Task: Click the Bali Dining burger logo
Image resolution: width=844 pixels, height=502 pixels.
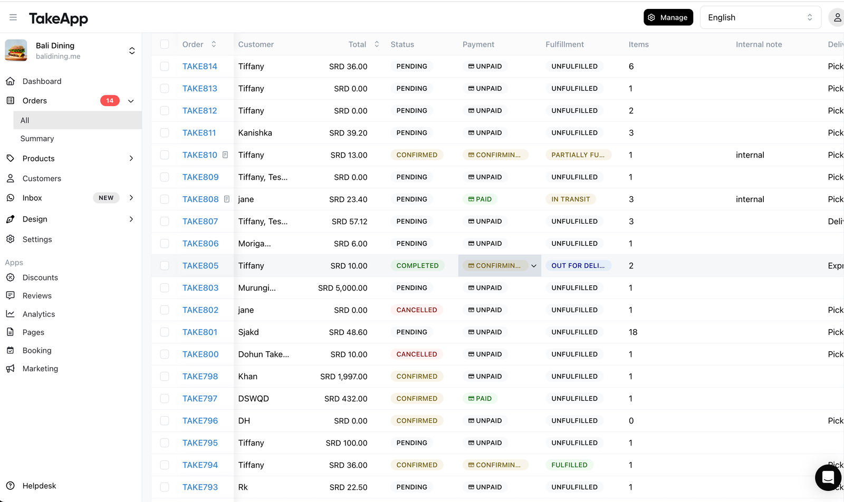Action: click(x=16, y=51)
